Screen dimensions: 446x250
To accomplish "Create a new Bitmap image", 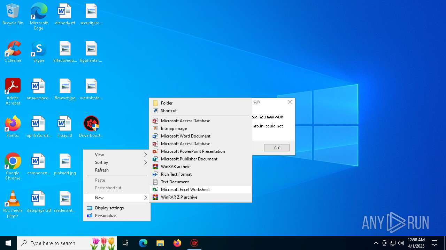I will pyautogui.click(x=200, y=128).
